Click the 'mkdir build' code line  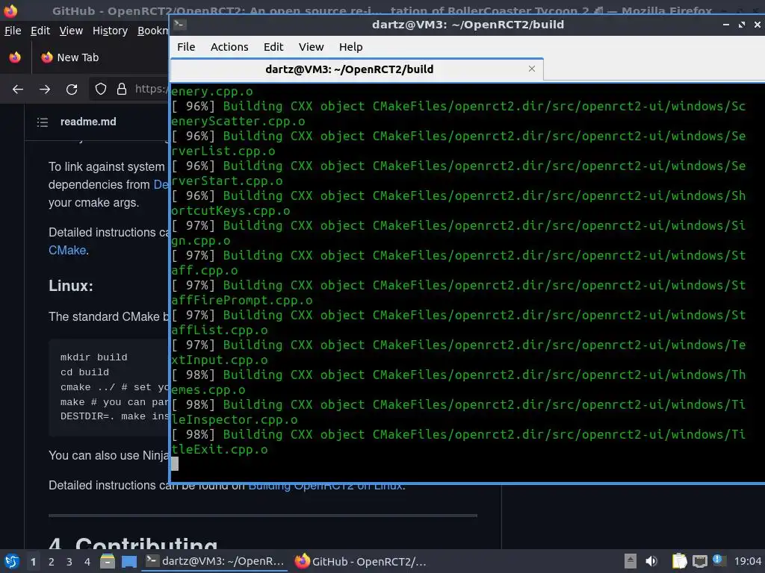[x=93, y=357]
